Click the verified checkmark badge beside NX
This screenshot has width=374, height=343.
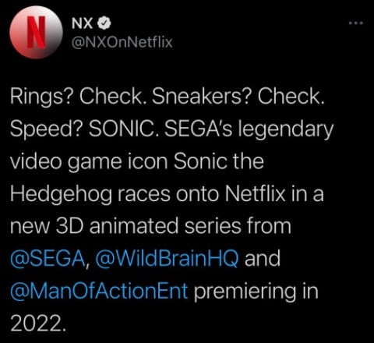tap(104, 23)
